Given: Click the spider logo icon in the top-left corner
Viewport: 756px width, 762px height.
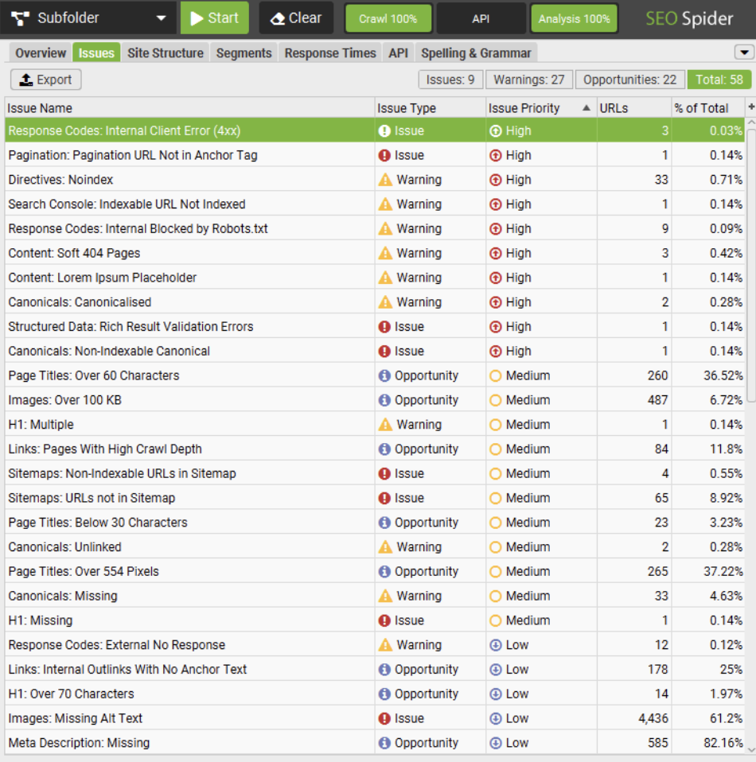Looking at the screenshot, I should point(19,17).
